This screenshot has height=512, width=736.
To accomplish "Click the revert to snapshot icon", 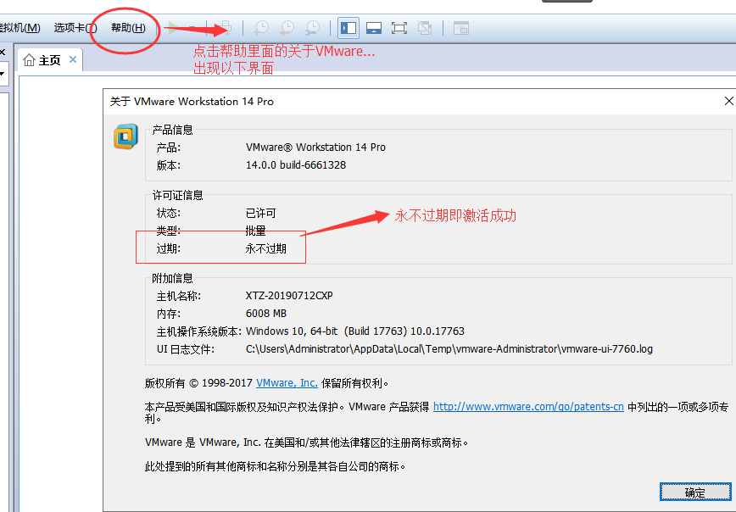I will [x=287, y=28].
